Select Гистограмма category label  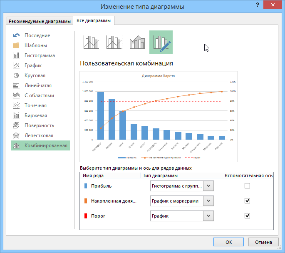click(40, 55)
